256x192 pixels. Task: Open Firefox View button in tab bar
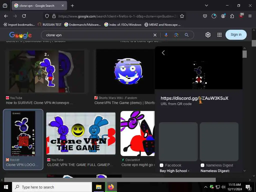[x=5, y=6]
